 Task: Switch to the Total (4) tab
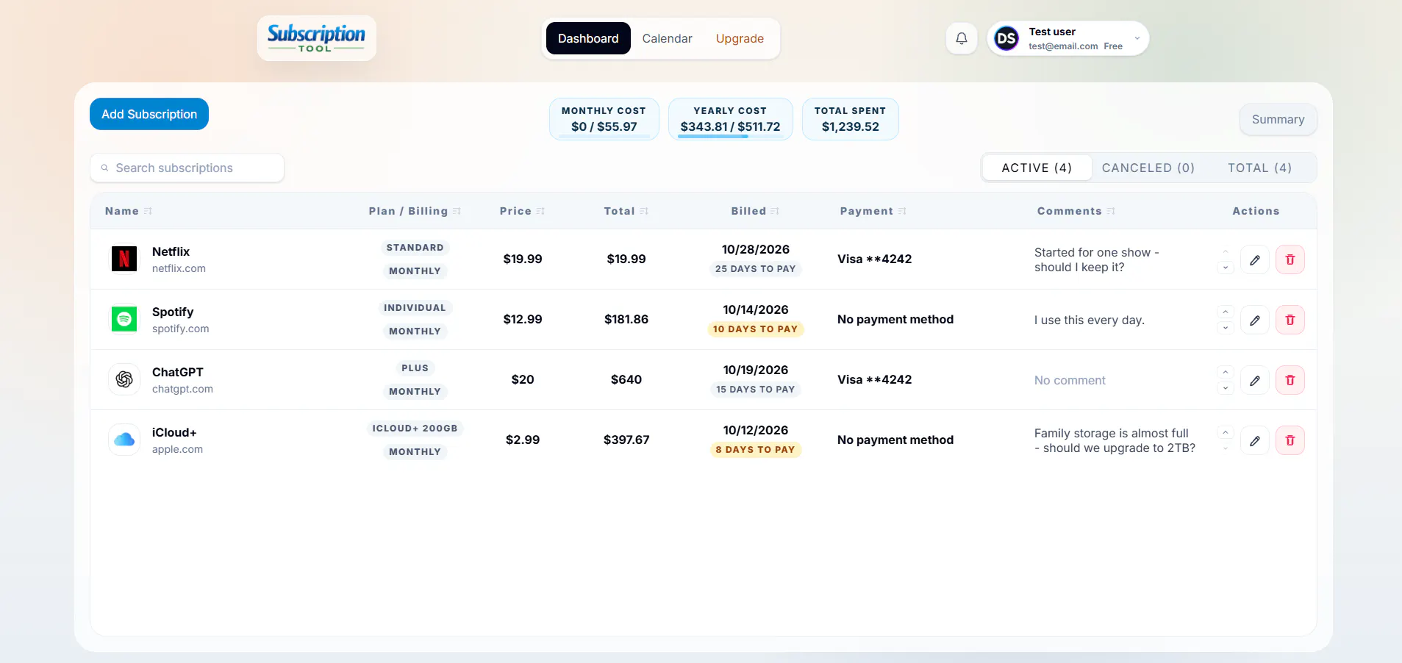coord(1259,168)
